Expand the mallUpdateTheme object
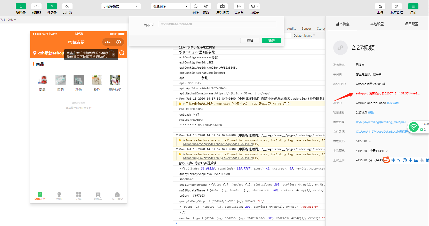 (208, 190)
